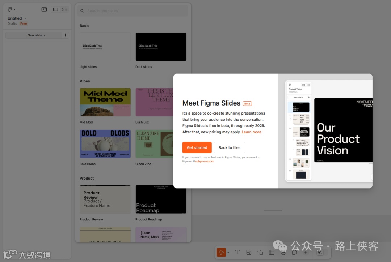The width and height of the screenshot is (391, 262).
Task: Select the Text tool
Action: tap(237, 252)
